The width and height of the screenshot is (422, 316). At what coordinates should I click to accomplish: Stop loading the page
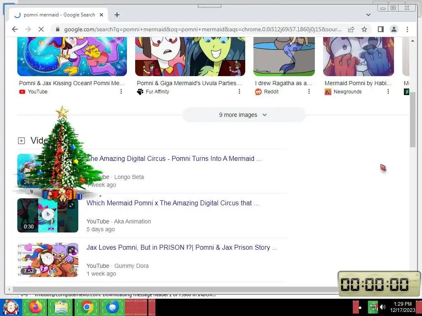[x=41, y=29]
